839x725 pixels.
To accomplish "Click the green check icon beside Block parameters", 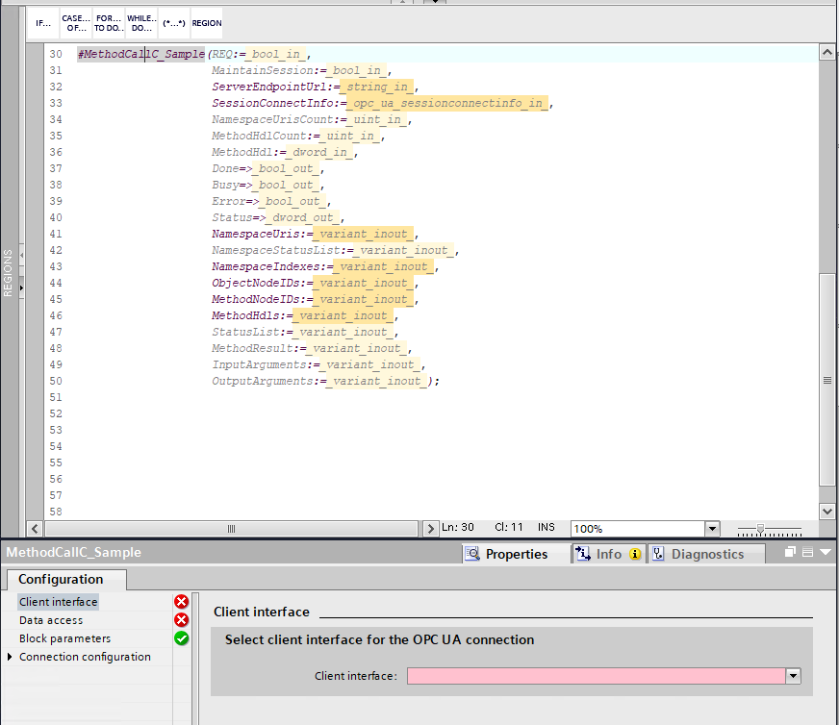I will [x=181, y=638].
